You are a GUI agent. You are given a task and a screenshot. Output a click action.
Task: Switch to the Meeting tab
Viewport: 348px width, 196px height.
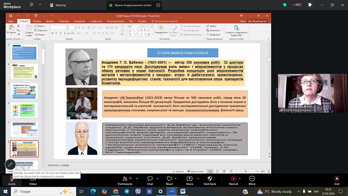[x=58, y=5]
